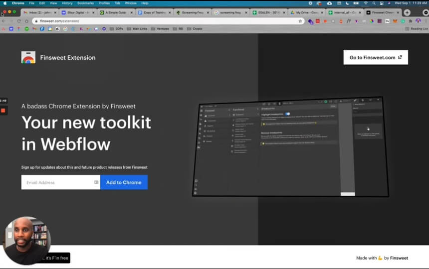Click the blue F bookmark icon
The image size is (429, 269).
(42, 29)
